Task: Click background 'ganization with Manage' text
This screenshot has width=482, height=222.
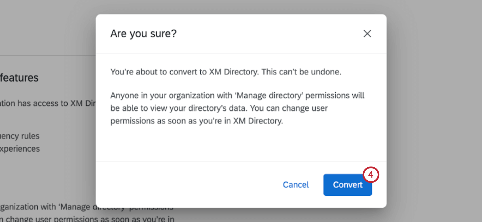Action: 45,207
